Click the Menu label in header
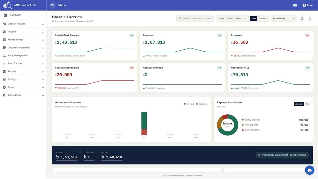Viewport: 318px width, 179px height. [x=62, y=5]
